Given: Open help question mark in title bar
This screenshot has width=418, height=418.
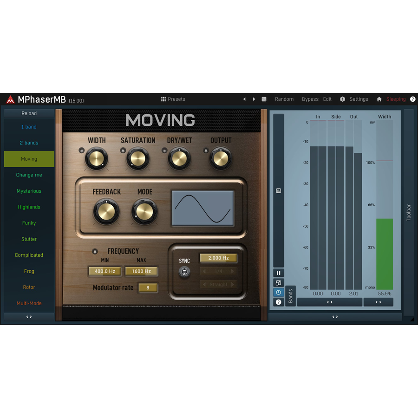Looking at the screenshot, I should point(413,99).
